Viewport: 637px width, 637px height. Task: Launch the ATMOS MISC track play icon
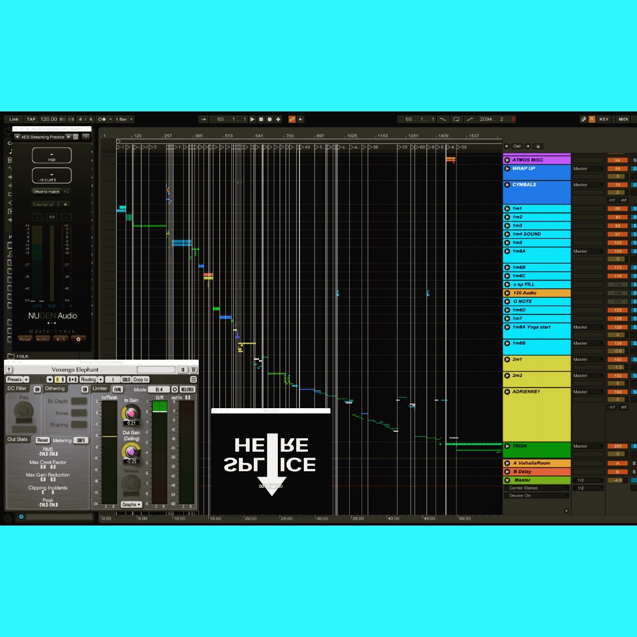coord(507,160)
